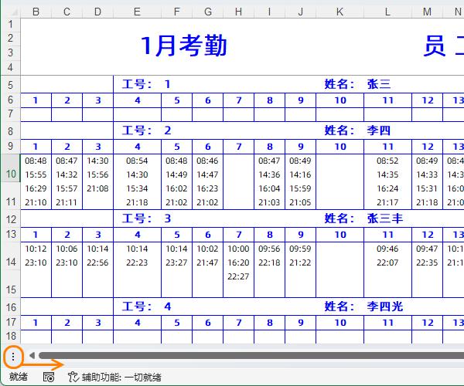The height and width of the screenshot is (386, 464).
Task: Click cell starting with 14:30 in column D
Action: tap(97, 181)
